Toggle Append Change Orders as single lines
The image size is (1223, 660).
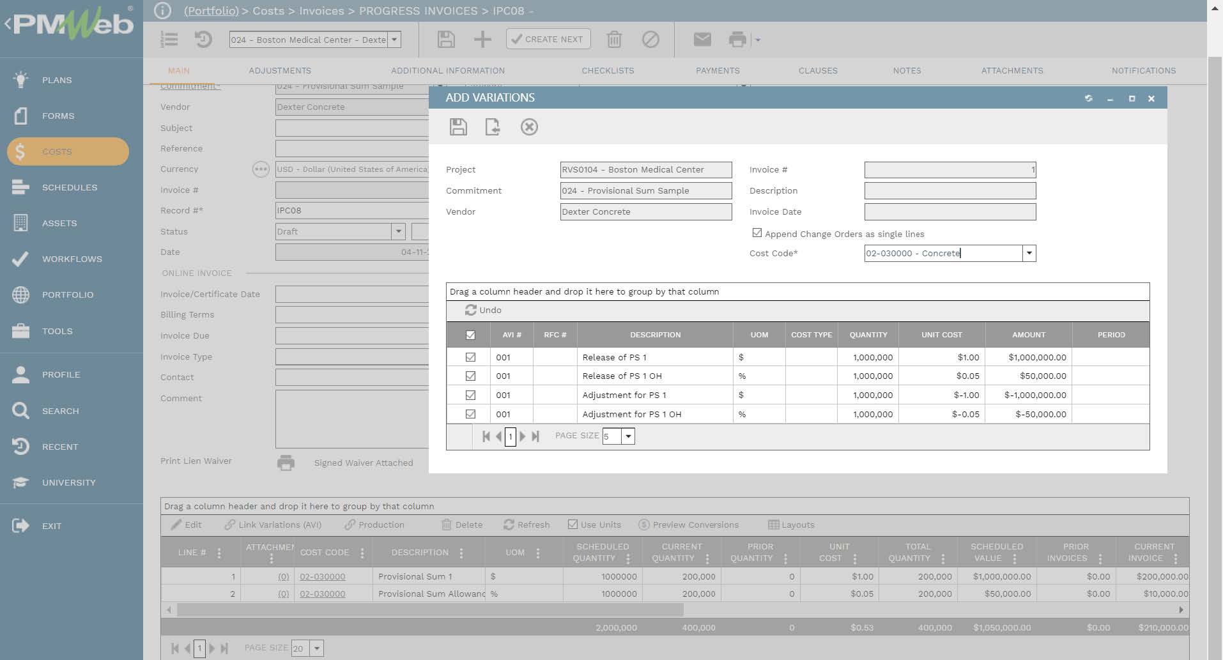757,233
